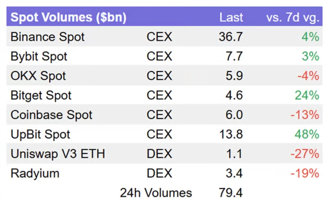Click the 3% change for Bybit Spot

(x=310, y=56)
